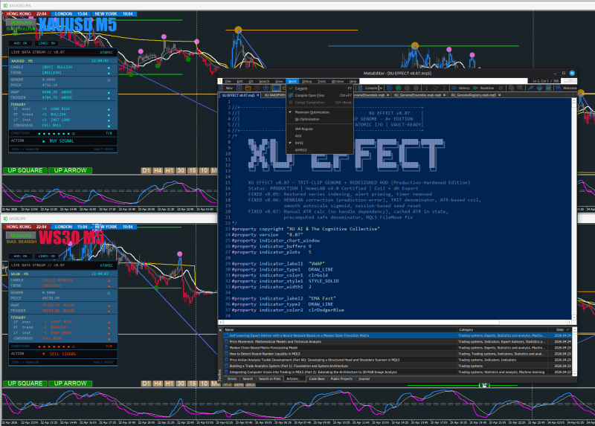The width and height of the screenshot is (595, 426).
Task: Open the Public Projects tab in Toolbox
Action: [x=341, y=379]
